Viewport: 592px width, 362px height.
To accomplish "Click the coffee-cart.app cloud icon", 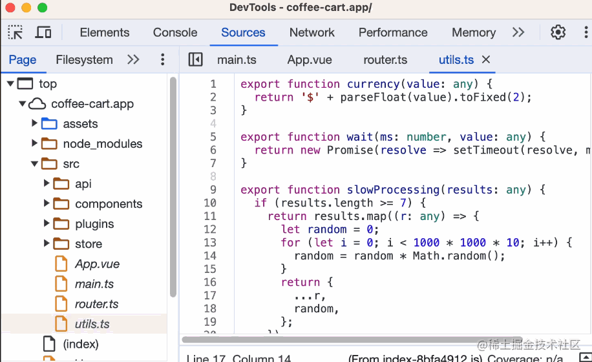I will (37, 103).
